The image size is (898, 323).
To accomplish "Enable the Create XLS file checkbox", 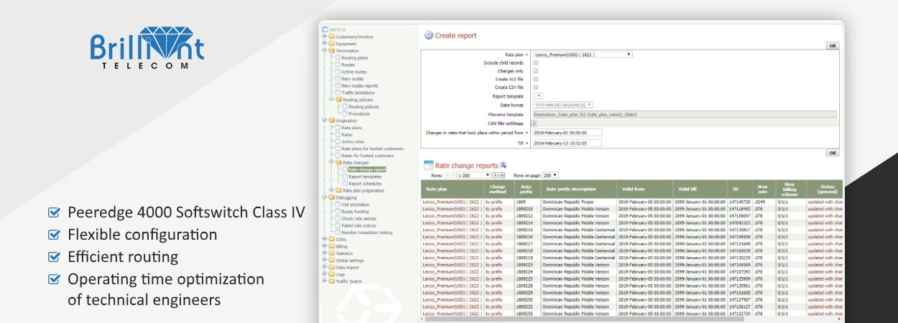I will coord(535,79).
